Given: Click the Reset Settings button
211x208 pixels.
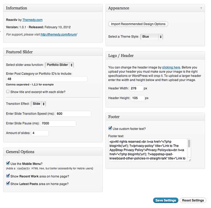Looking at the screenshot, I should pyautogui.click(x=193, y=200).
